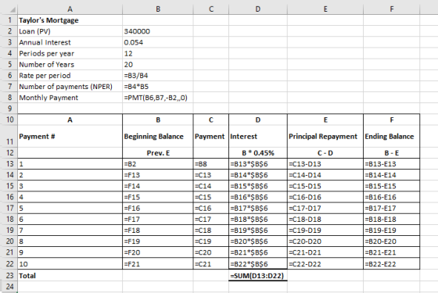Select the 'Beginning Balance' heading cell
This screenshot has width=438, height=293.
click(157, 136)
